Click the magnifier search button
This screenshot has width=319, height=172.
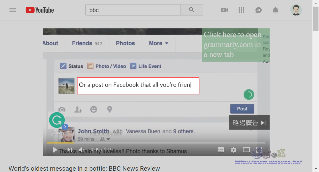point(192,10)
